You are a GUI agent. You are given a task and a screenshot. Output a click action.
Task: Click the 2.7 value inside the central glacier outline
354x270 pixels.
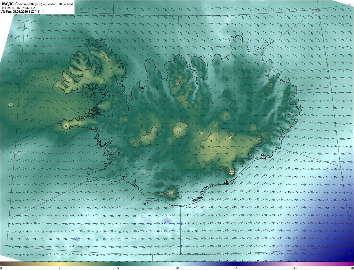[x=178, y=130]
